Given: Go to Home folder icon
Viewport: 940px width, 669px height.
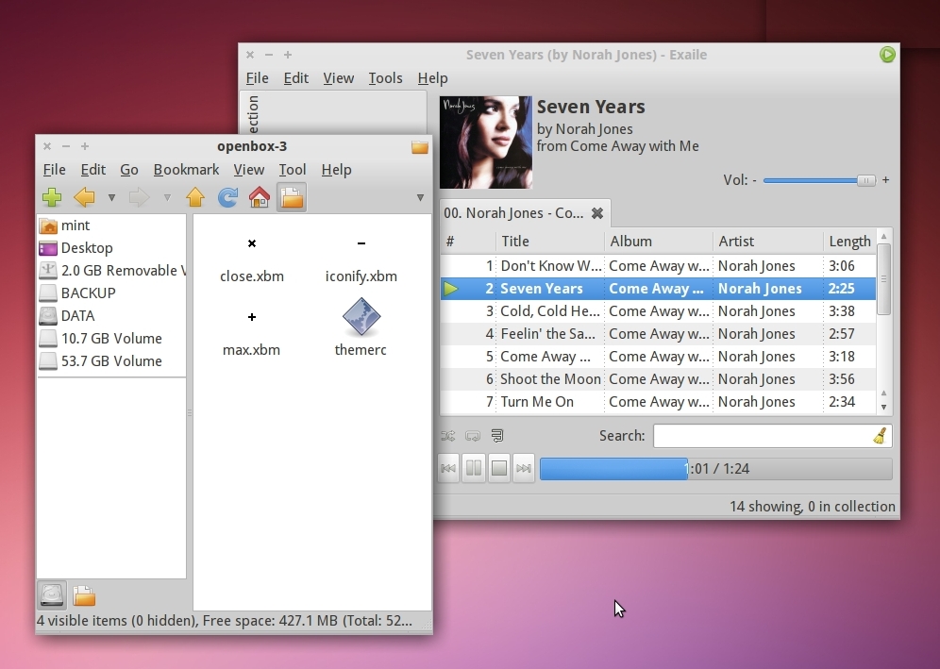Looking at the screenshot, I should click(x=260, y=197).
